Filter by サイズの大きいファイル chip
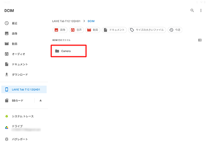The image size is (209, 145). (x=147, y=30)
